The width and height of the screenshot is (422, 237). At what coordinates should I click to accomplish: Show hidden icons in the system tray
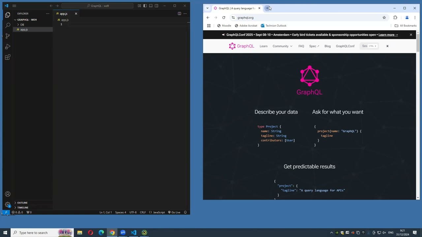[332, 233]
